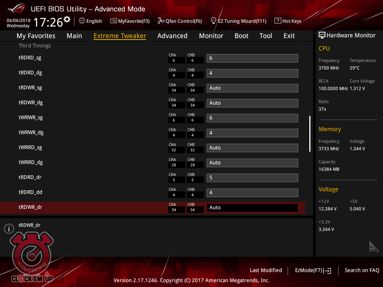Switch to the Advanced tab
Viewport: 383px width, 287px height.
pos(172,36)
